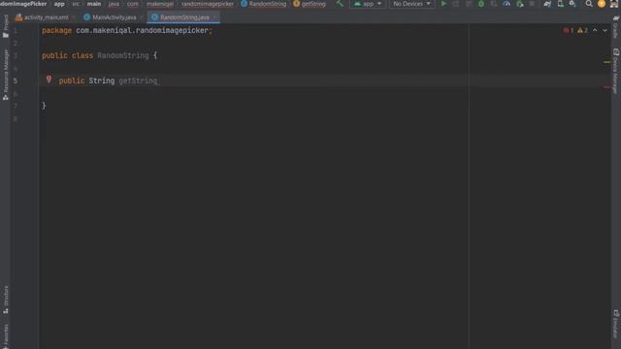Click the randomimagepicker breadcrumb

point(208,4)
